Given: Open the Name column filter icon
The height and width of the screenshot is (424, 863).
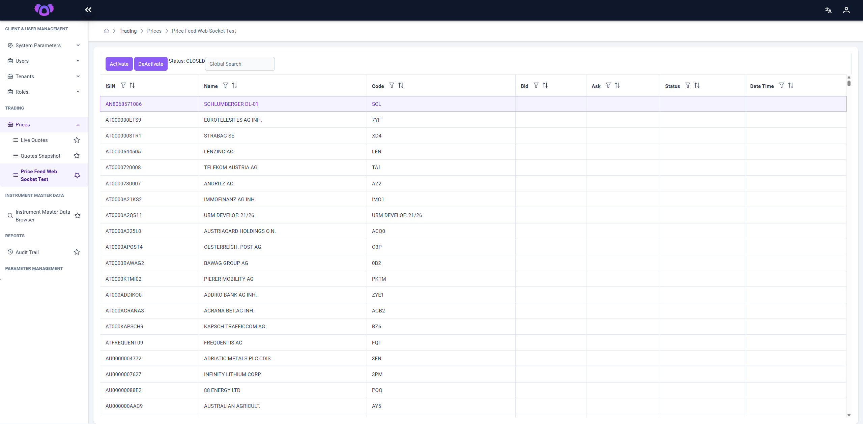Looking at the screenshot, I should [226, 86].
